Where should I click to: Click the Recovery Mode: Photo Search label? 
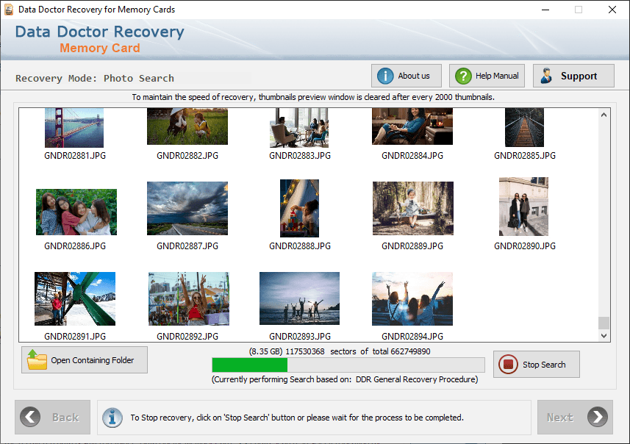[95, 79]
